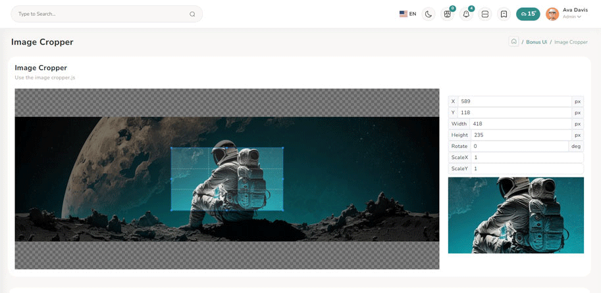Viewport: 601px width, 293px height.
Task: Expand the Admin user dropdown
Action: [x=571, y=17]
